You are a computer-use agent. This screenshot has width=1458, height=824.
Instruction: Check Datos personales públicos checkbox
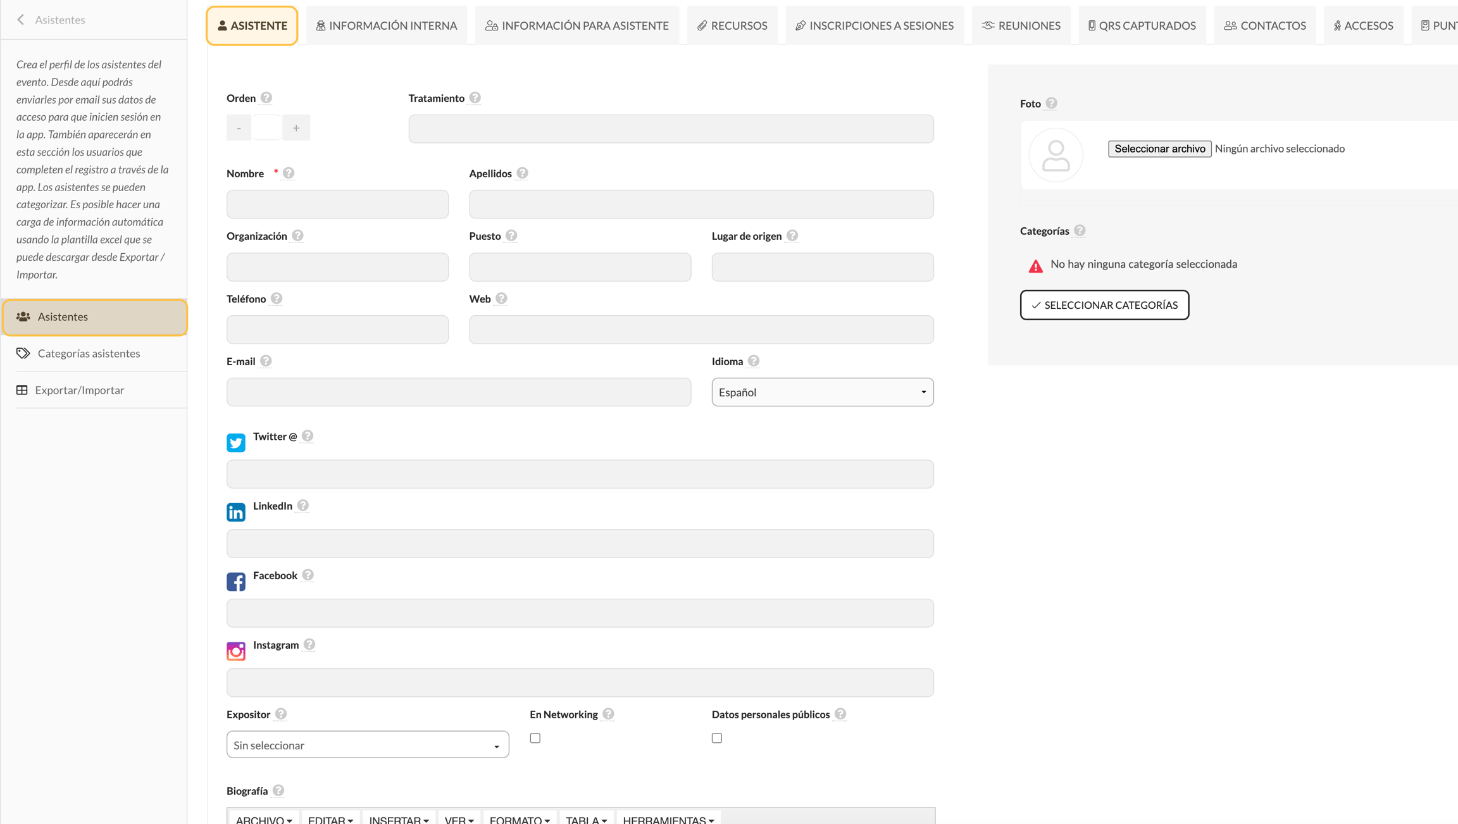point(717,738)
